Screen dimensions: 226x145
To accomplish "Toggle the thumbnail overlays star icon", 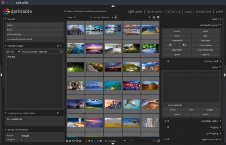I will click(x=154, y=17).
